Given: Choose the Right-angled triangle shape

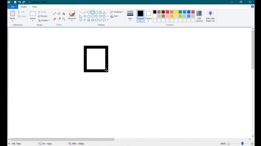Looking at the screenshot, I should click(81, 16).
